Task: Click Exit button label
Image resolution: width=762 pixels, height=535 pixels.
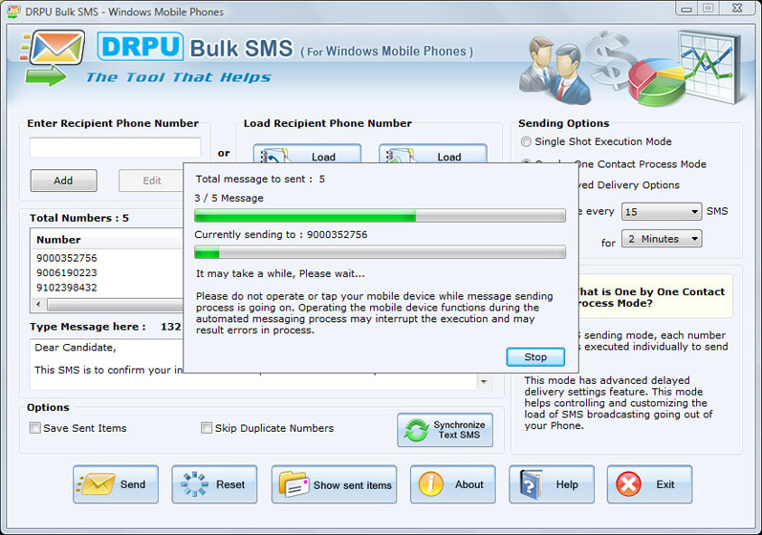Action: 664,484
